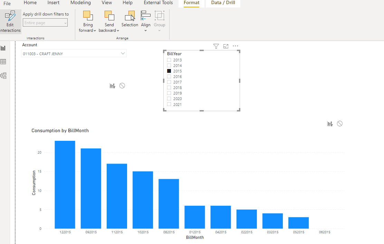The image size is (384, 244).
Task: Click the Account slicer label
Action: (30, 45)
